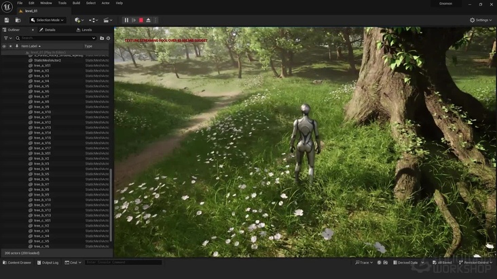Select the tree_a_V5 static mesh actor
497x279 pixels.
click(x=41, y=86)
